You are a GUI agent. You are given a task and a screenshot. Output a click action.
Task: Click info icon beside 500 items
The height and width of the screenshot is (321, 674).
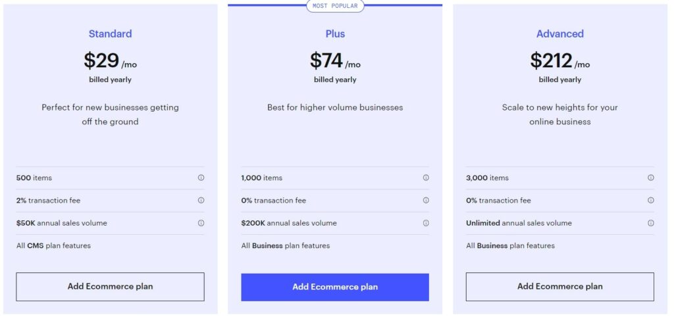point(201,178)
